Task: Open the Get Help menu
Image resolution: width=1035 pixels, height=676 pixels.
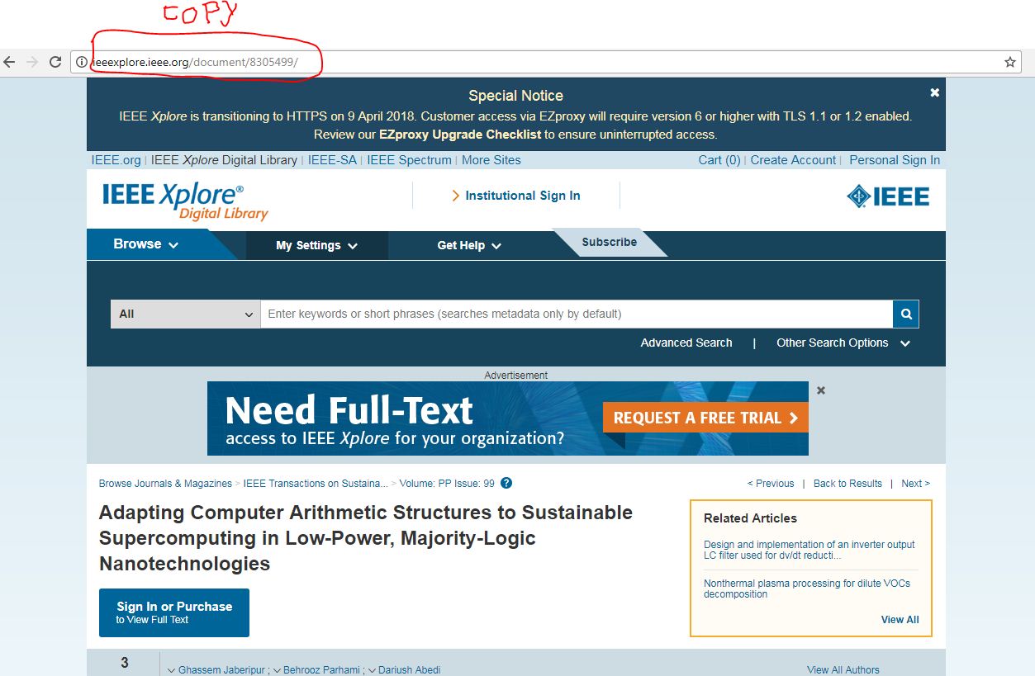Action: coord(469,245)
